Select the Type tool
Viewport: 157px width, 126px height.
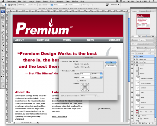point(3,57)
